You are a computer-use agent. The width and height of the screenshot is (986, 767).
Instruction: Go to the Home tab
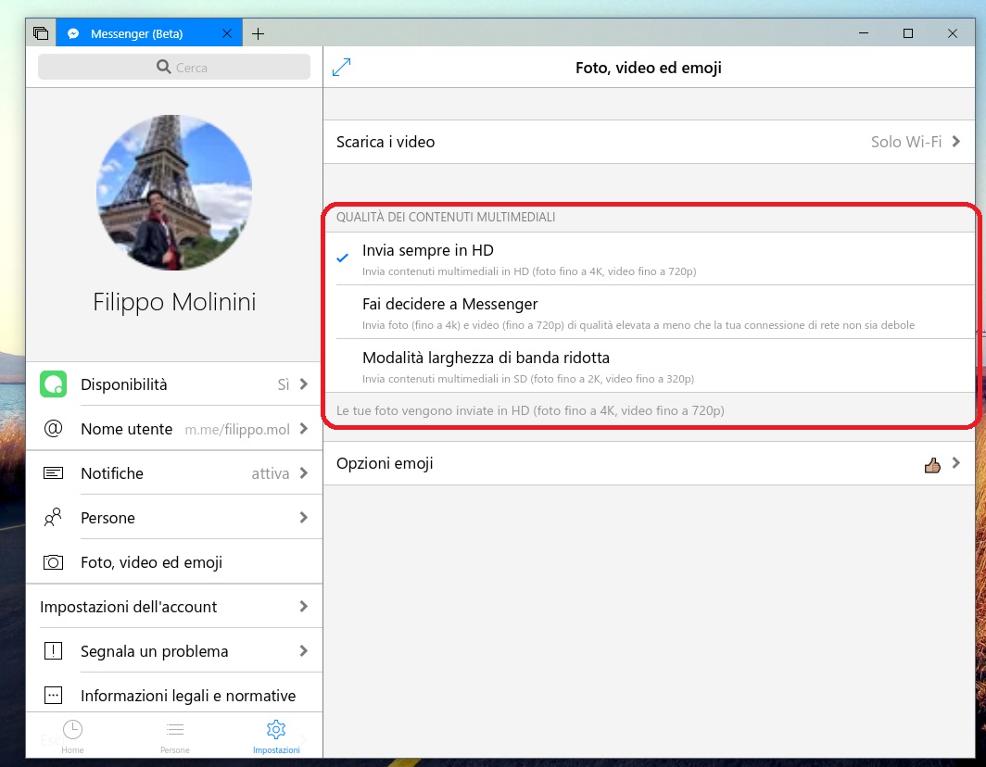(x=72, y=736)
